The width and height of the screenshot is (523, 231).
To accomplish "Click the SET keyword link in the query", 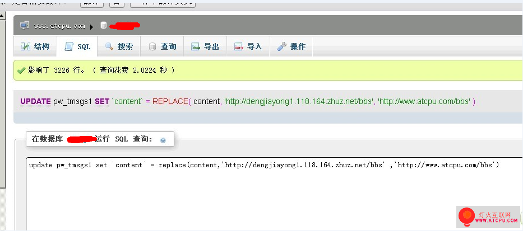I will pyautogui.click(x=102, y=102).
